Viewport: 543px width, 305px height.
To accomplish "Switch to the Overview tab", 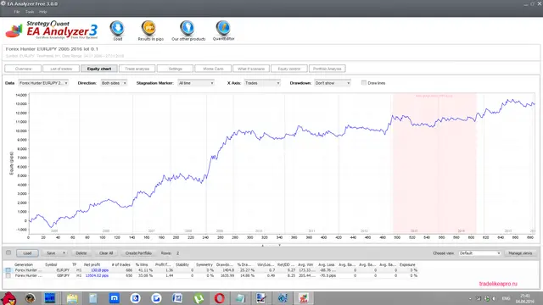I will 23,69.
